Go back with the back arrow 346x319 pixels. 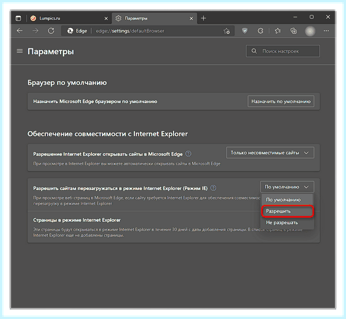pyautogui.click(x=20, y=31)
